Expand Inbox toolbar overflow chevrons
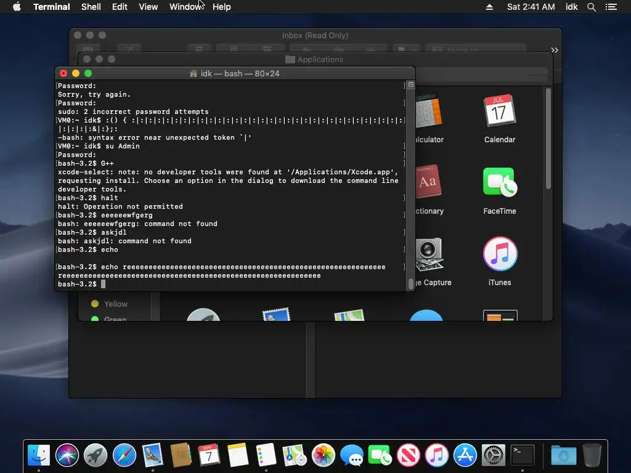Image resolution: width=631 pixels, height=473 pixels. click(x=555, y=50)
